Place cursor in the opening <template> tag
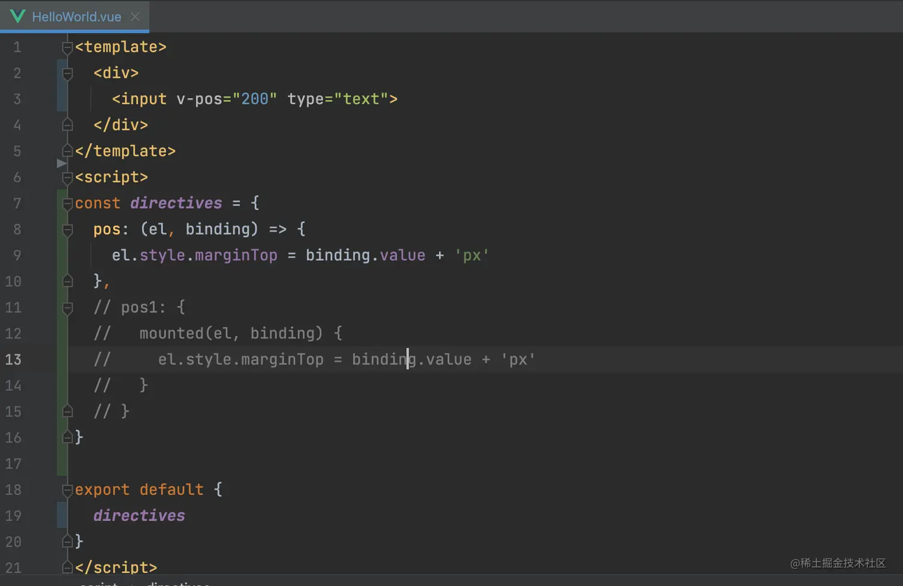 121,47
